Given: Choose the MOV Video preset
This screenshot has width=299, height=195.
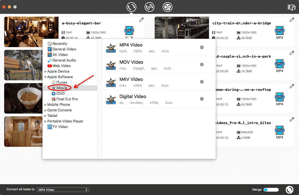Looking at the screenshot, I should click(x=159, y=65).
